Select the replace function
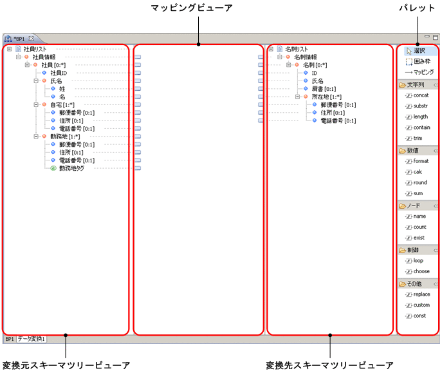The width and height of the screenshot is (442, 373). click(x=418, y=294)
